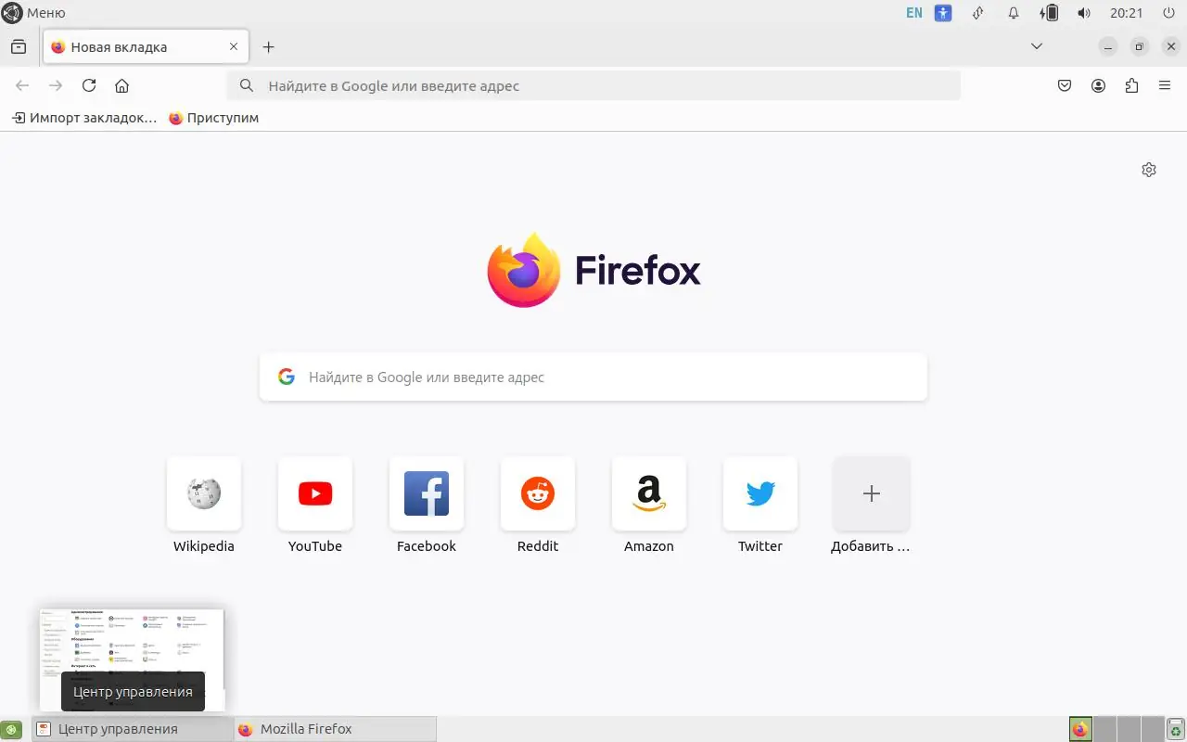Click the magnifier icon in the address bar
The image size is (1187, 742).
tap(247, 86)
